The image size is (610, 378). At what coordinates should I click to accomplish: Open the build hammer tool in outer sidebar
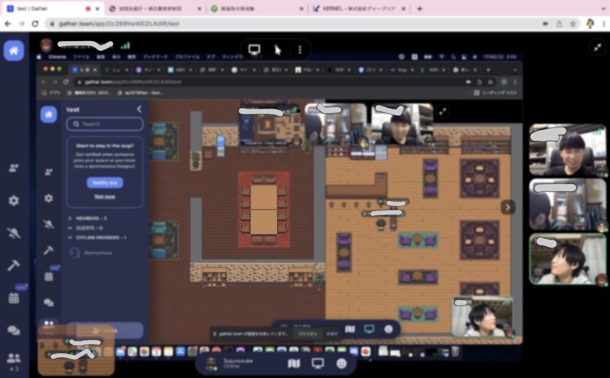[14, 265]
